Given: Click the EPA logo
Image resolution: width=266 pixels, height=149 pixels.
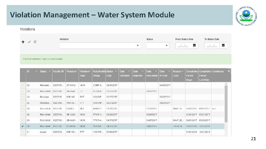Looking at the screenshot, I should tap(246, 16).
